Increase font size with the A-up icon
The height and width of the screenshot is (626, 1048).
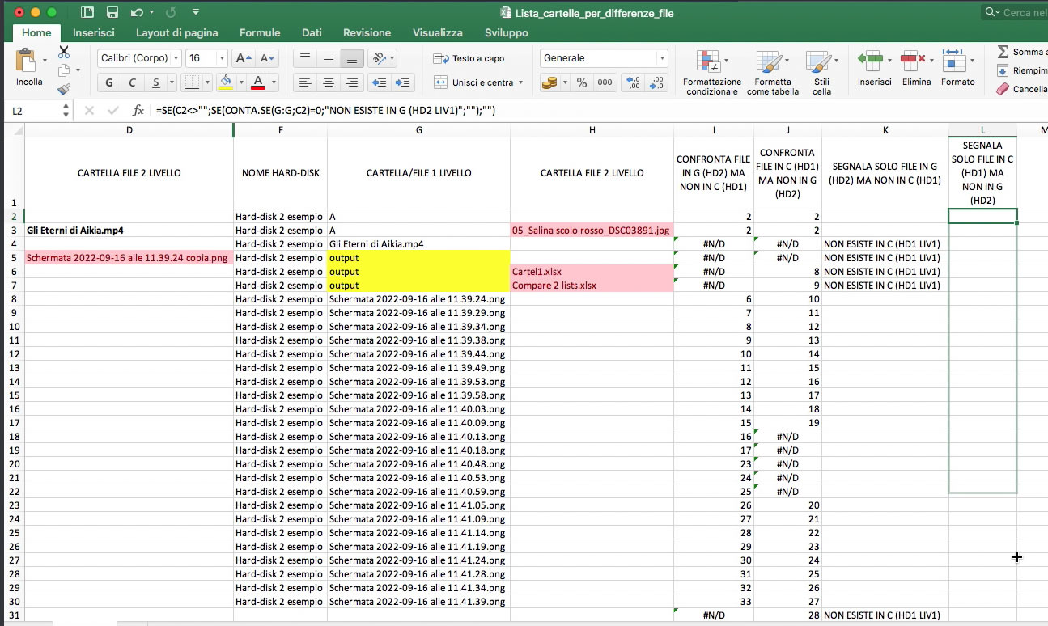point(243,58)
